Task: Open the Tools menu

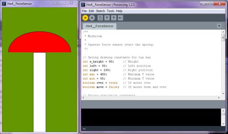Action: tap(110, 11)
